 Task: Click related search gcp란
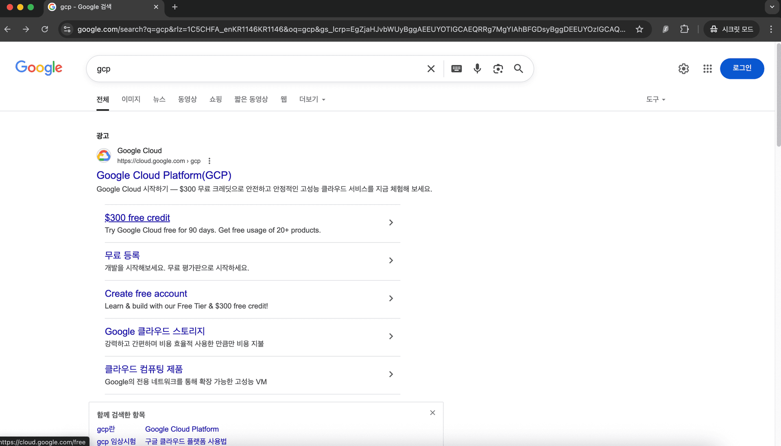pyautogui.click(x=106, y=429)
